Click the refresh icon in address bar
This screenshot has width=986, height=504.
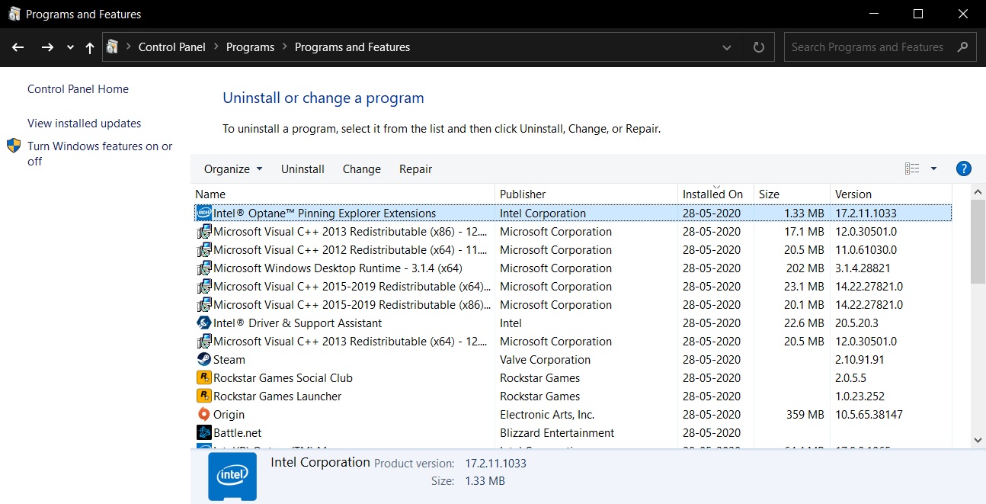(x=758, y=47)
